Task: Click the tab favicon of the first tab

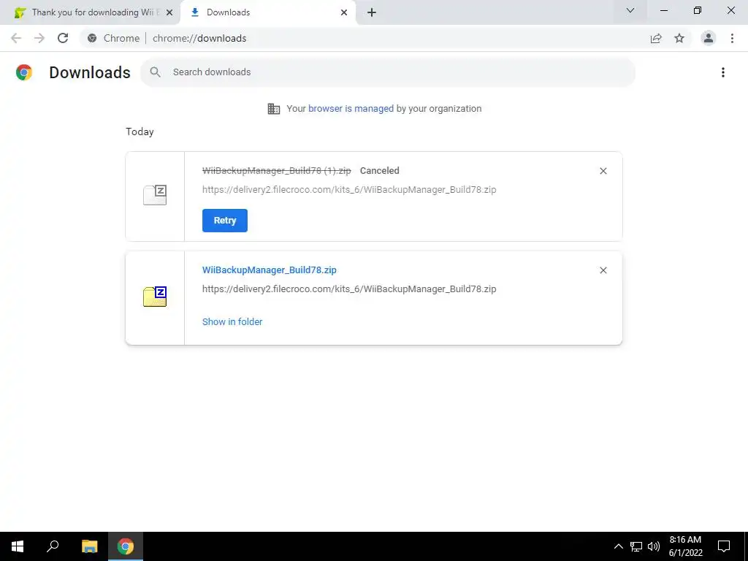Action: click(x=20, y=12)
